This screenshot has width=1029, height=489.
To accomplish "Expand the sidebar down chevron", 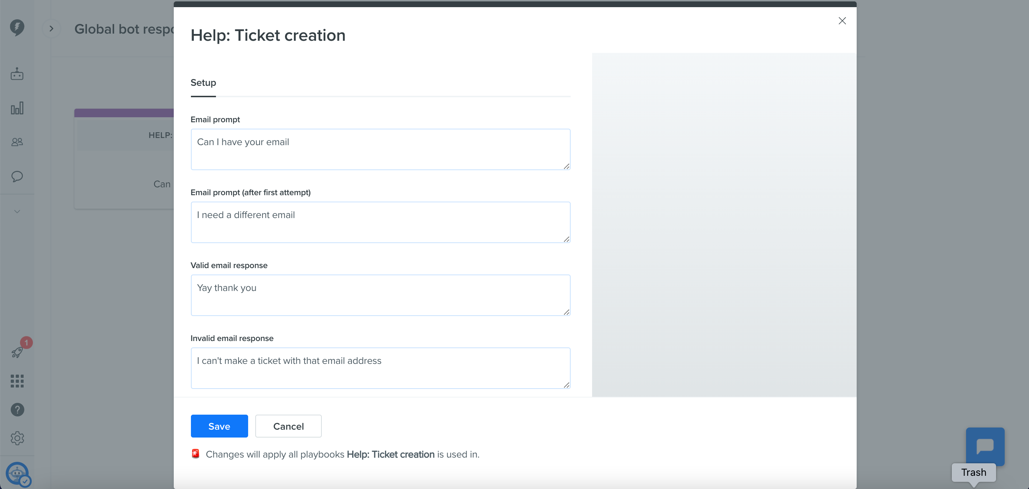I will [x=17, y=211].
